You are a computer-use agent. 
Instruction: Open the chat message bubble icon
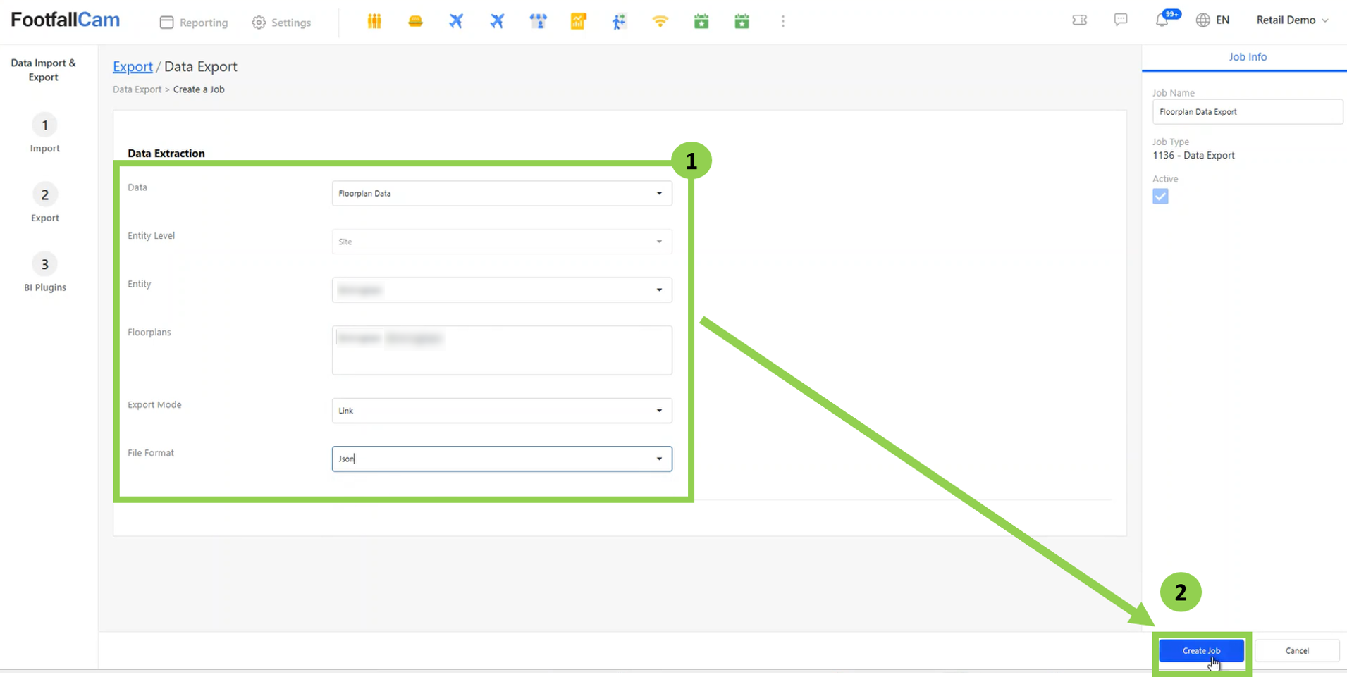[1121, 20]
